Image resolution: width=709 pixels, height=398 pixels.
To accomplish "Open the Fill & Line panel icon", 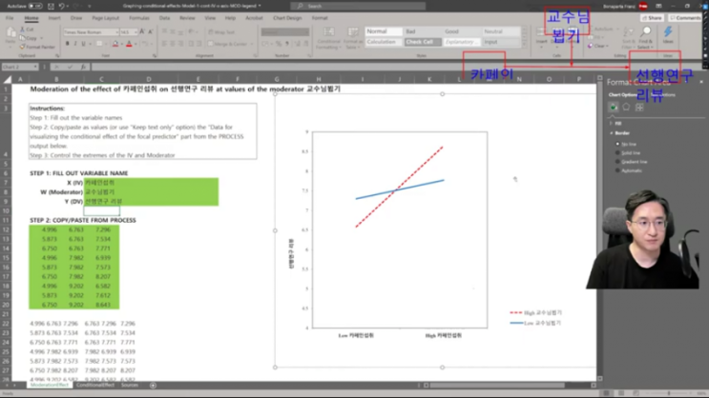I will [x=613, y=107].
